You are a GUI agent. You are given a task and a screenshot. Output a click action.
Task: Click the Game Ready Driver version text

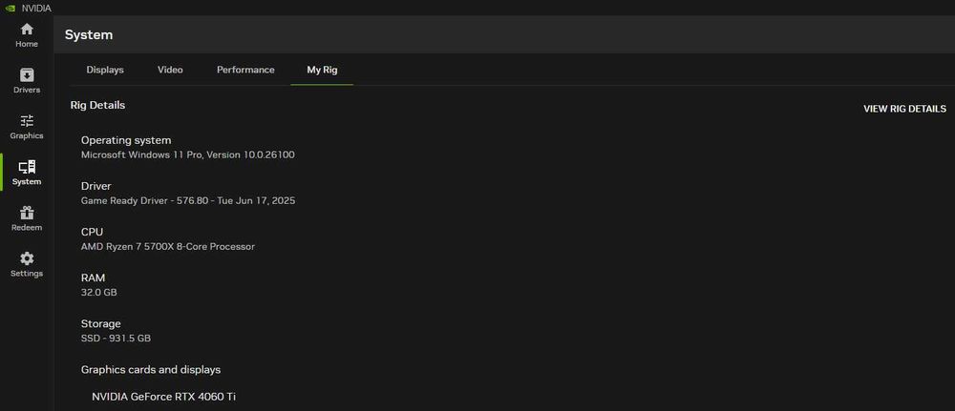[188, 200]
